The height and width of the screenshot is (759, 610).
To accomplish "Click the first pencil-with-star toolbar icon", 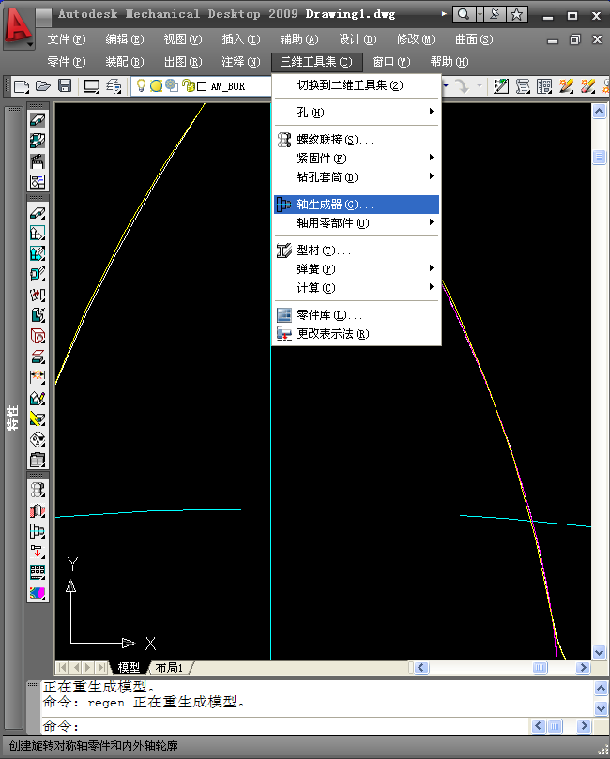I will point(566,86).
